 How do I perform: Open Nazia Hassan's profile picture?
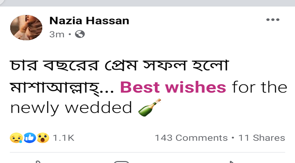click(26, 28)
